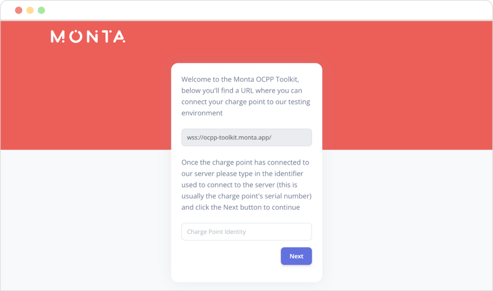Maximize the window using the green dot
This screenshot has height=291, width=493.
point(41,11)
